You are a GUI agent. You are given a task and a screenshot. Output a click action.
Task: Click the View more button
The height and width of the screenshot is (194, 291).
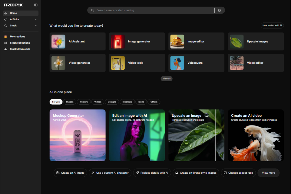tap(268, 173)
